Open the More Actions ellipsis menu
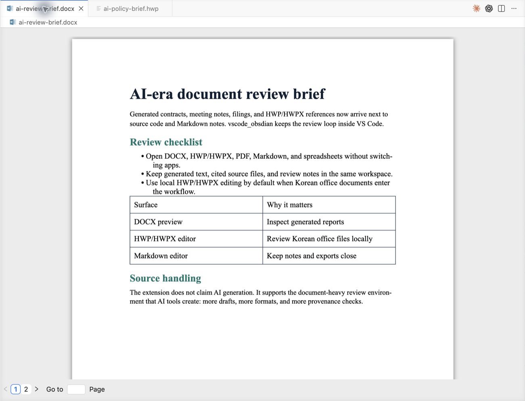The image size is (525, 401). (x=514, y=8)
